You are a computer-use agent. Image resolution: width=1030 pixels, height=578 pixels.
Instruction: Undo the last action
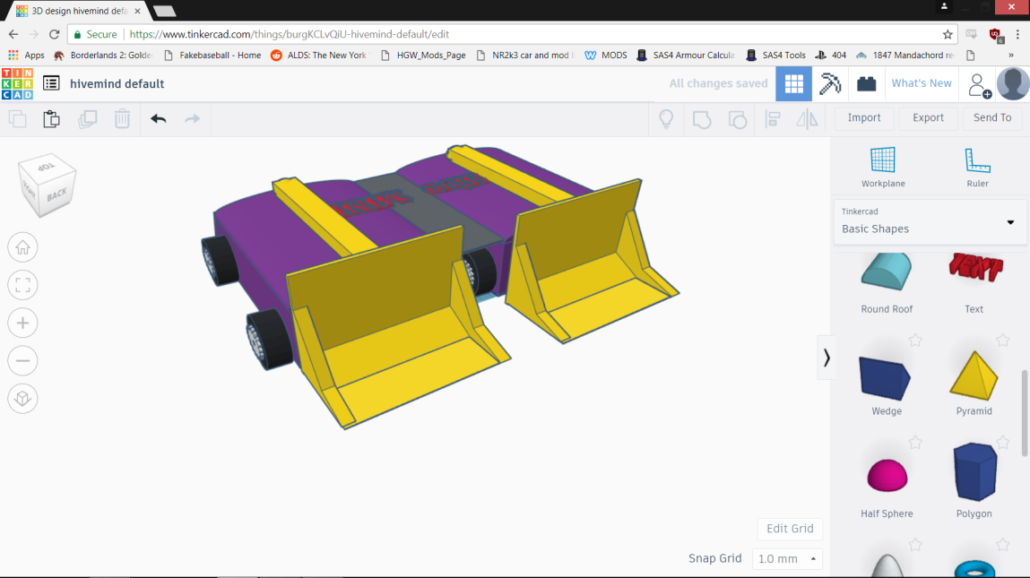159,119
